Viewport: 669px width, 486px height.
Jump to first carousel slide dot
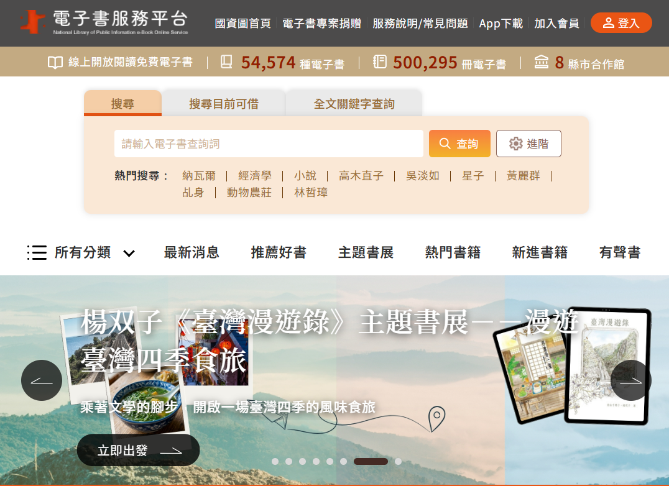click(x=275, y=461)
